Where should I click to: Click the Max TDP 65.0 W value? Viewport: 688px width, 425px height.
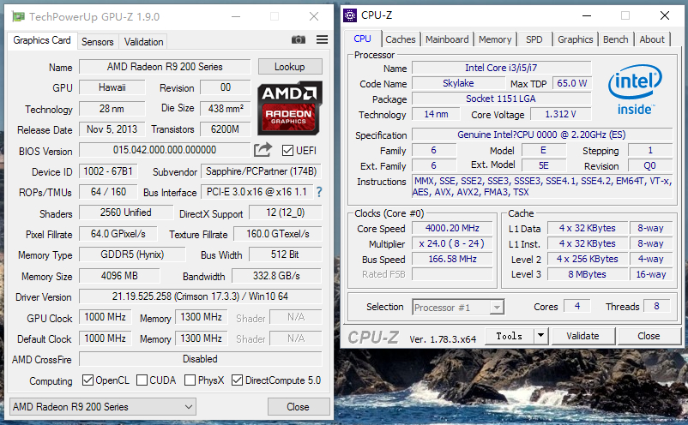click(571, 83)
